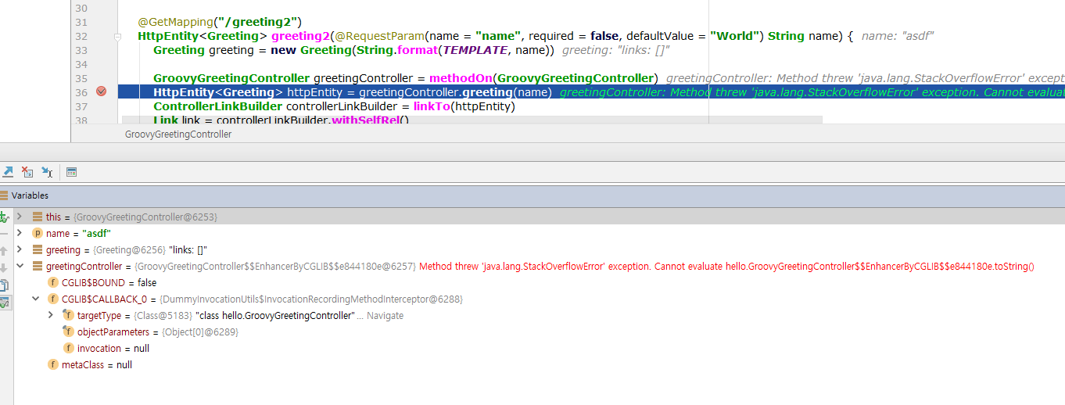Click the Variables panel header icon

(x=4, y=195)
